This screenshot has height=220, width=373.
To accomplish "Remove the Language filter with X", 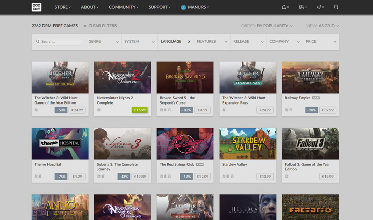I will pyautogui.click(x=189, y=42).
